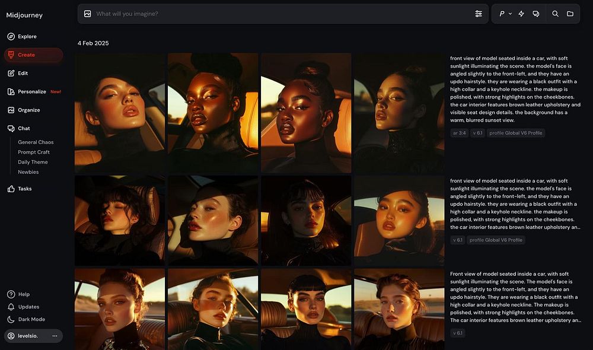Viewport: 593px width, 350px height.
Task: Go to Personalize page
Action: tap(32, 91)
